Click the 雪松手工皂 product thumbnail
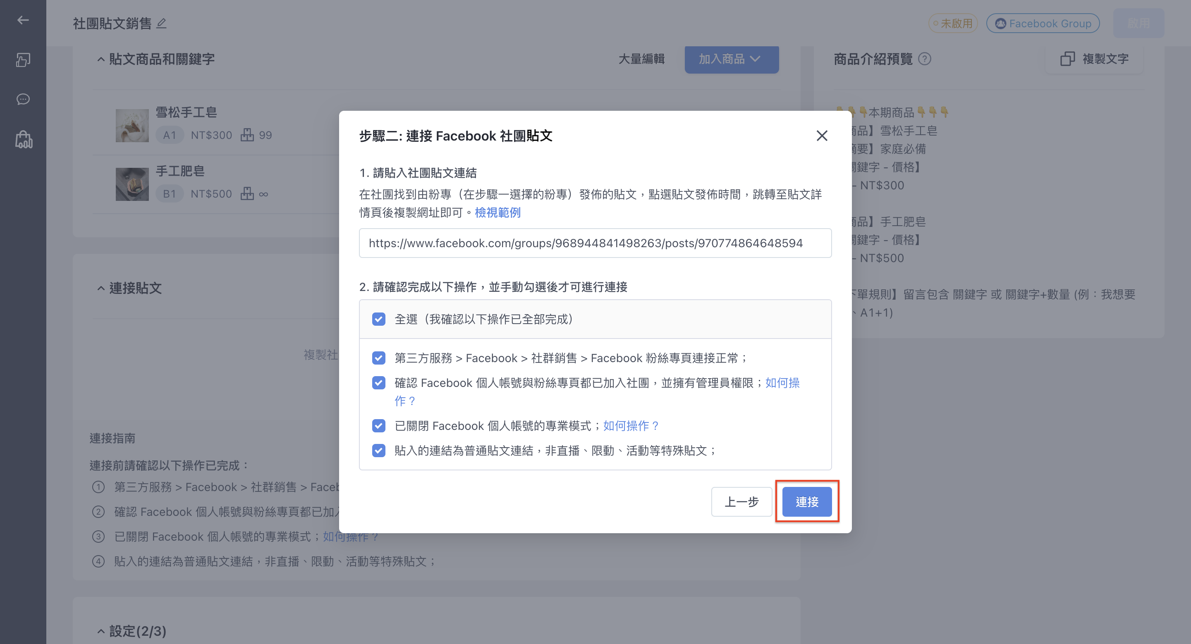This screenshot has height=644, width=1191. click(x=132, y=125)
